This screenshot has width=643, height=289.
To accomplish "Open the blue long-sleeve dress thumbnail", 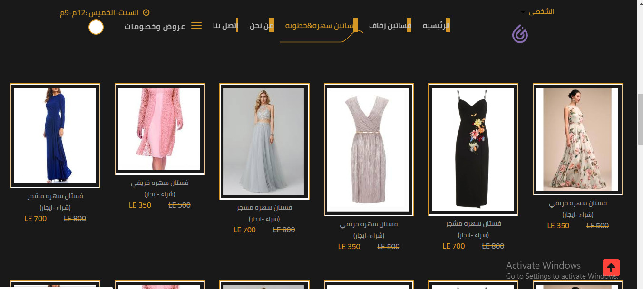I will [x=55, y=136].
